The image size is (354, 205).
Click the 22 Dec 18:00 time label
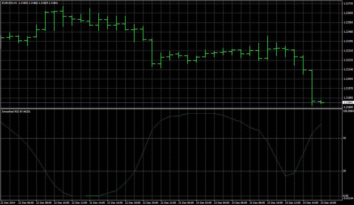click(x=133, y=203)
